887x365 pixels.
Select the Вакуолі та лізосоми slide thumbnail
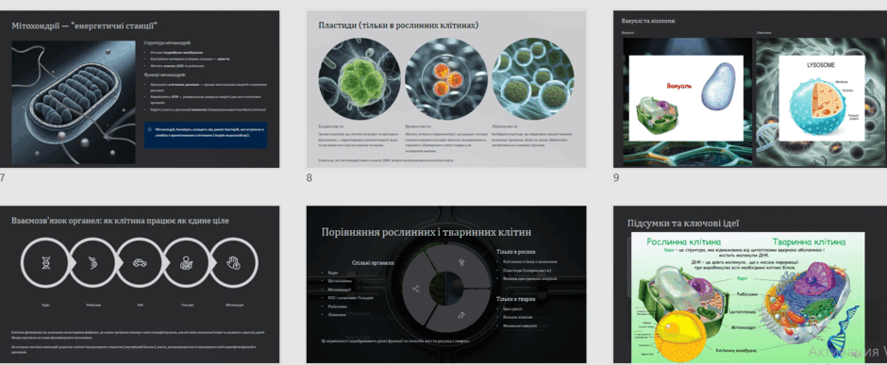click(750, 89)
